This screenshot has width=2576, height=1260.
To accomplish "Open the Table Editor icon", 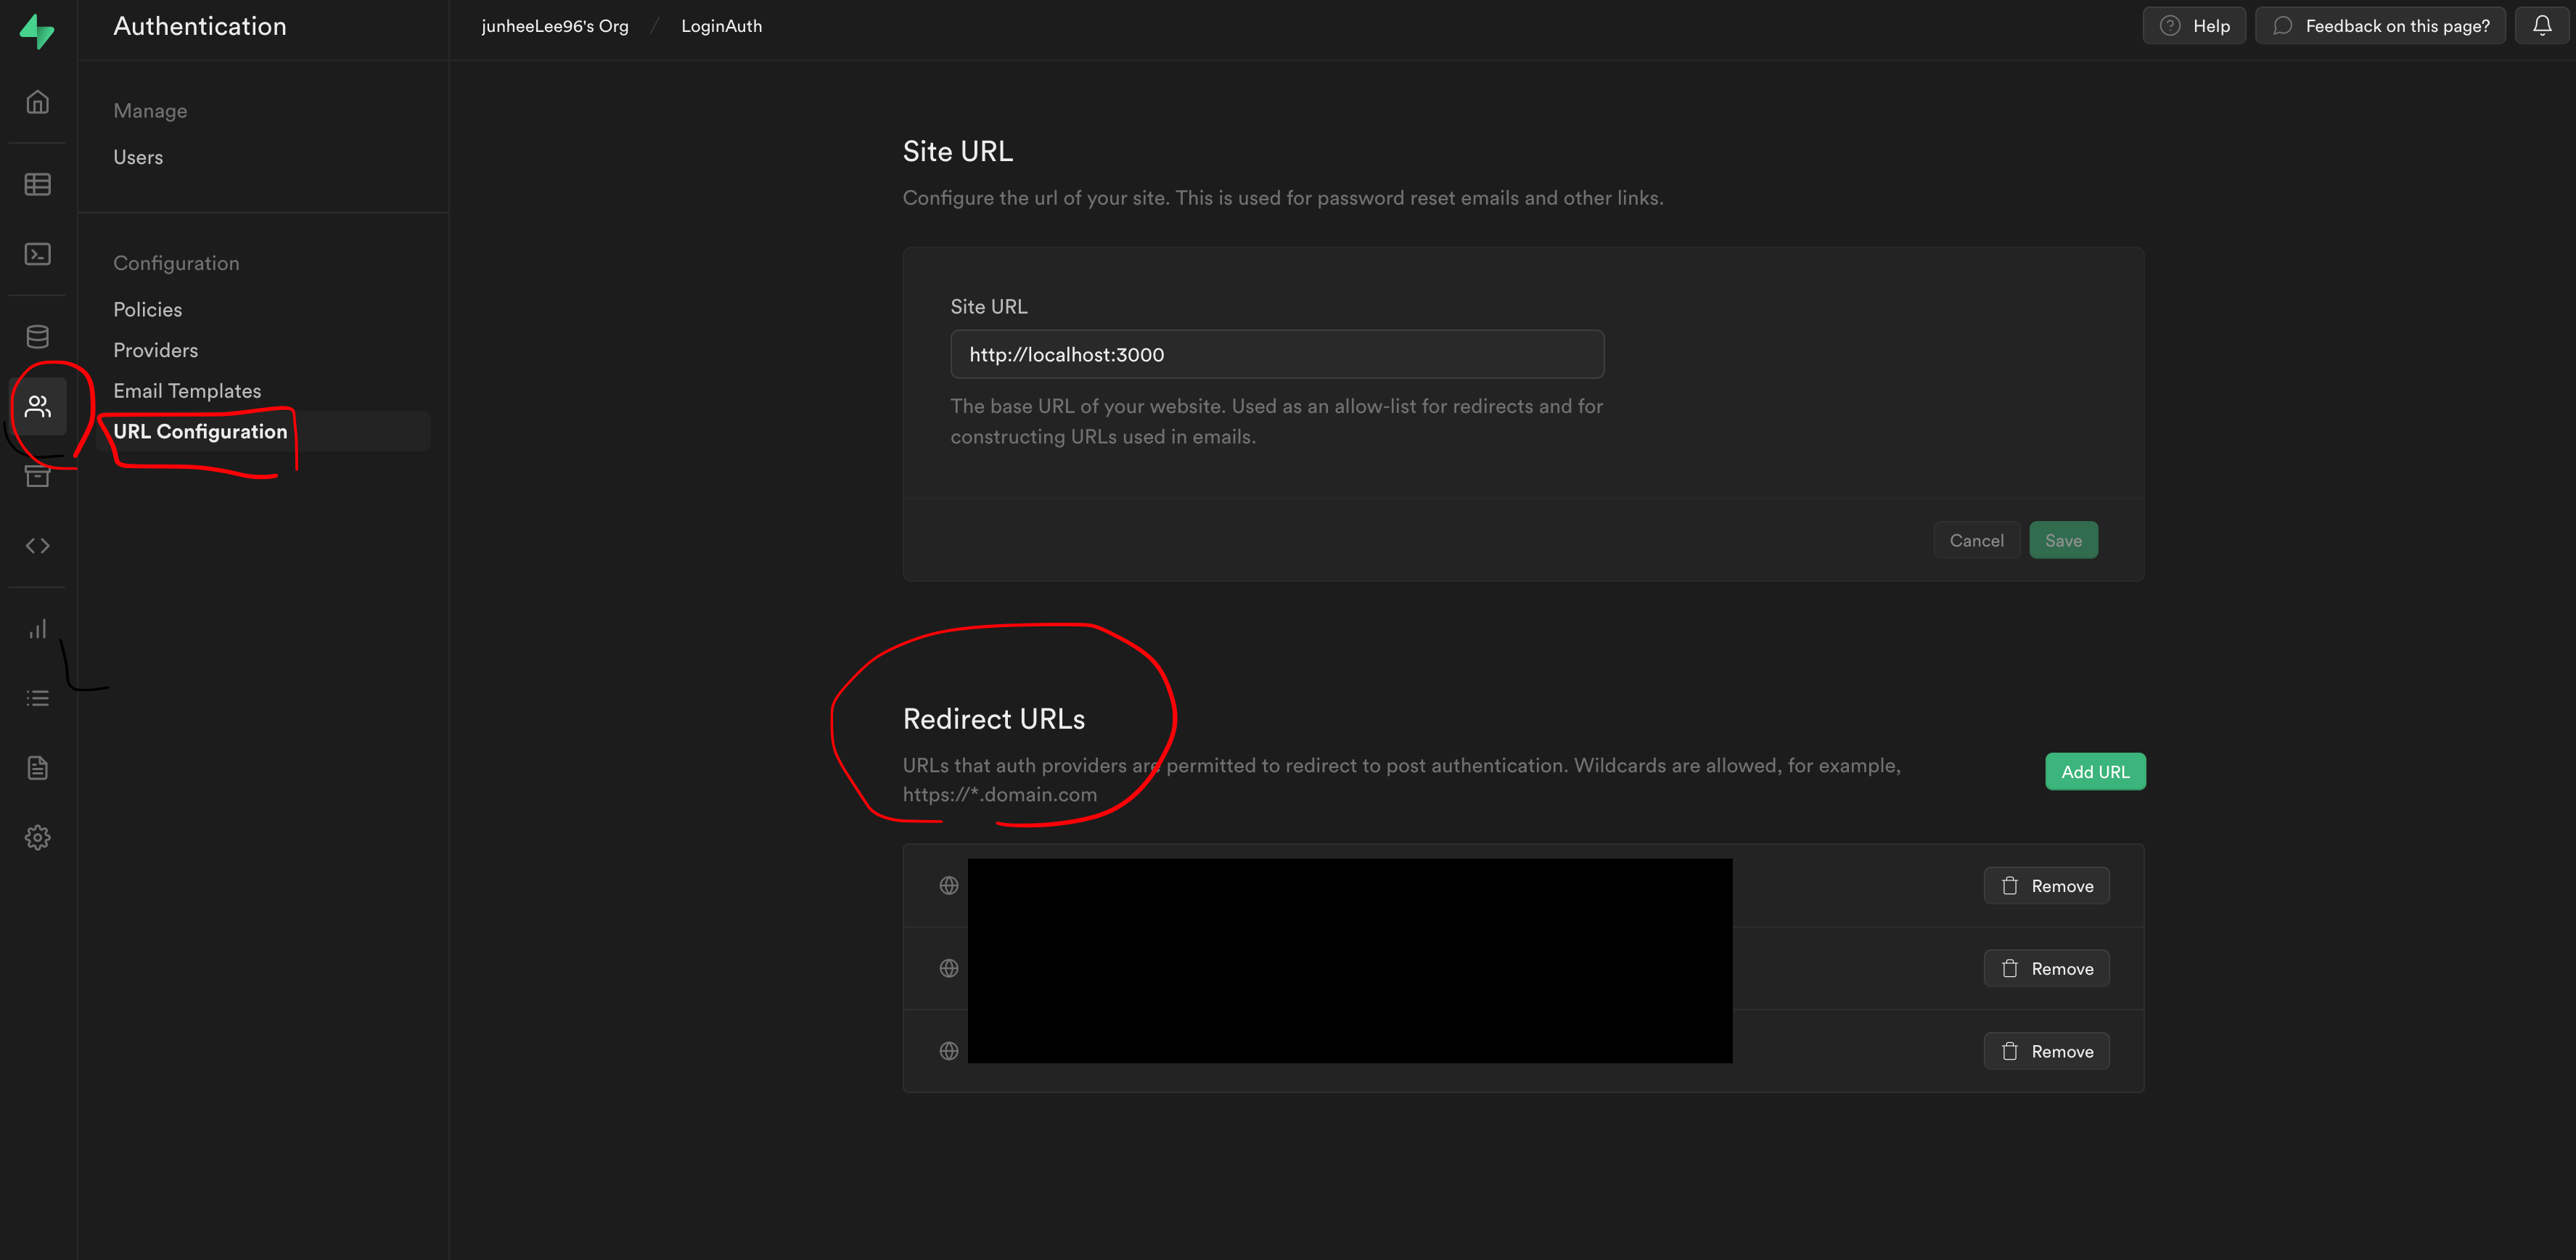I will [37, 184].
